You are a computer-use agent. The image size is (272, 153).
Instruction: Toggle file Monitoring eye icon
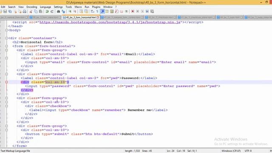127,11
